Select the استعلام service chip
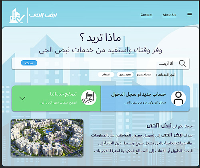 click(106, 75)
